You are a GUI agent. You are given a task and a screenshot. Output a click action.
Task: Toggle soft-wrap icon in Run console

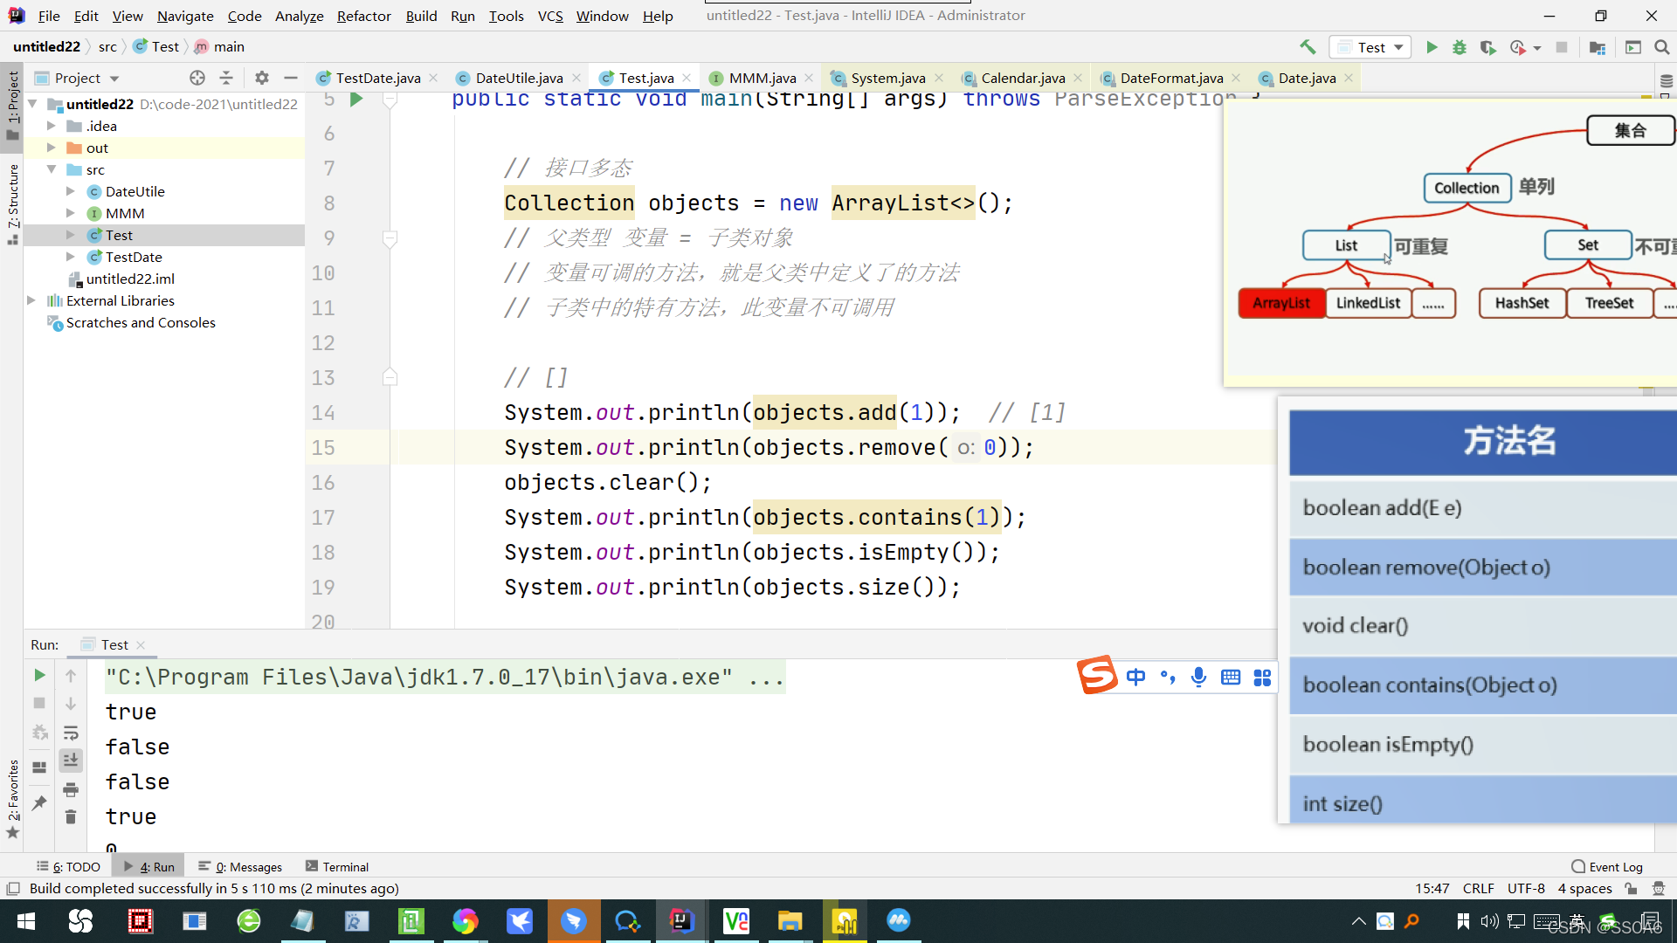[71, 733]
